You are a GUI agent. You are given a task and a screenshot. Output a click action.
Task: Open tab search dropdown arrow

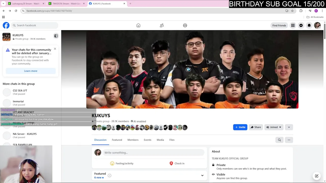(3, 4)
